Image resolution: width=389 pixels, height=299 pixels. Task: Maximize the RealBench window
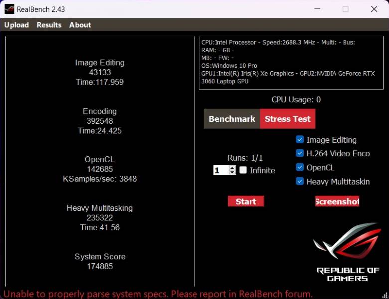click(x=345, y=9)
